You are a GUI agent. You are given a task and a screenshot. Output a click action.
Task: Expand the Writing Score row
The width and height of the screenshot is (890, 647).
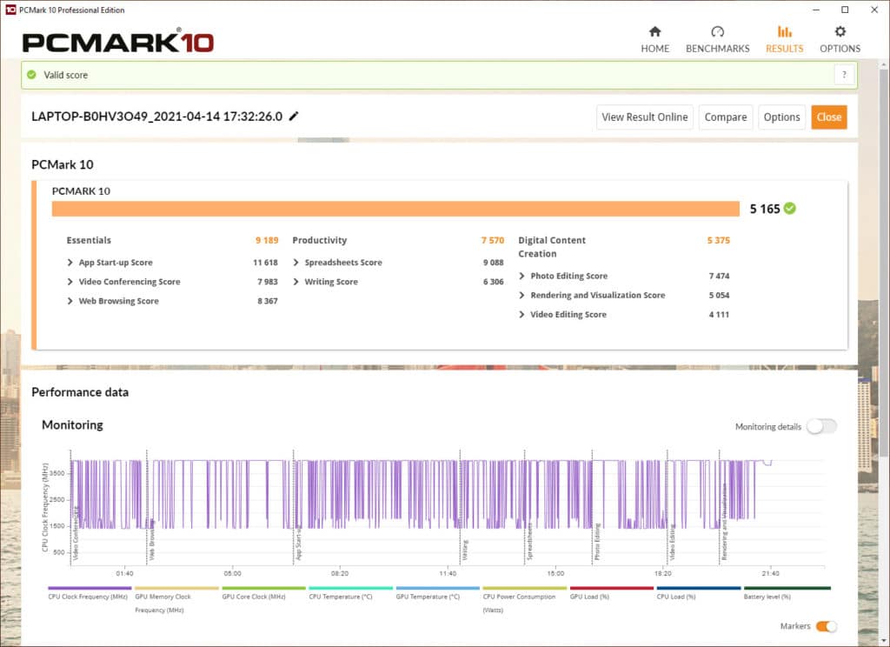[x=296, y=282]
